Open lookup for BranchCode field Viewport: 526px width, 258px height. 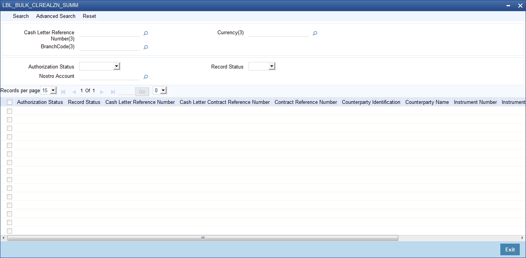[x=146, y=47]
